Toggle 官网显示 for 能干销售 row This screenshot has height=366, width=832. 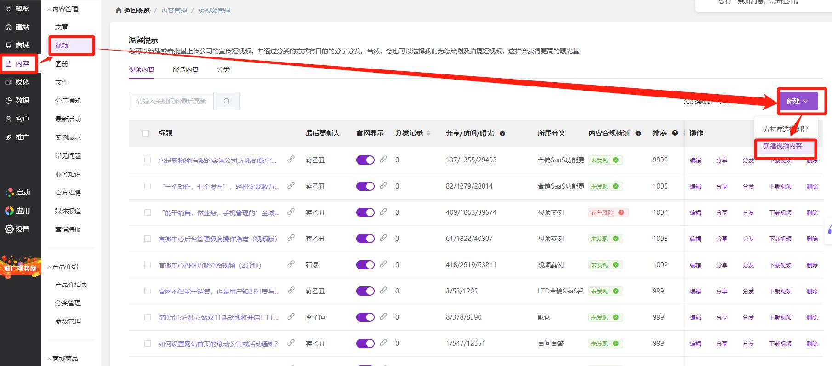pos(365,212)
